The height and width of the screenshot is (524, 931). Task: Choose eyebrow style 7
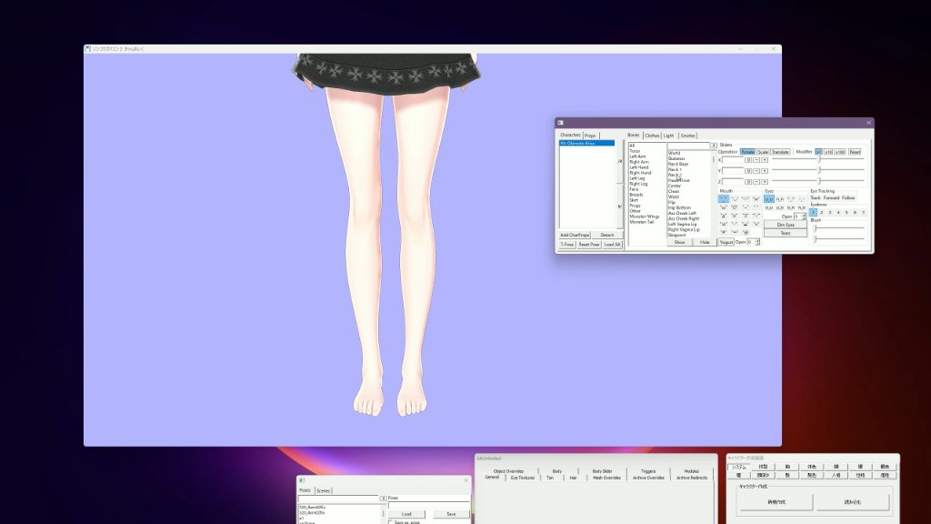864,212
